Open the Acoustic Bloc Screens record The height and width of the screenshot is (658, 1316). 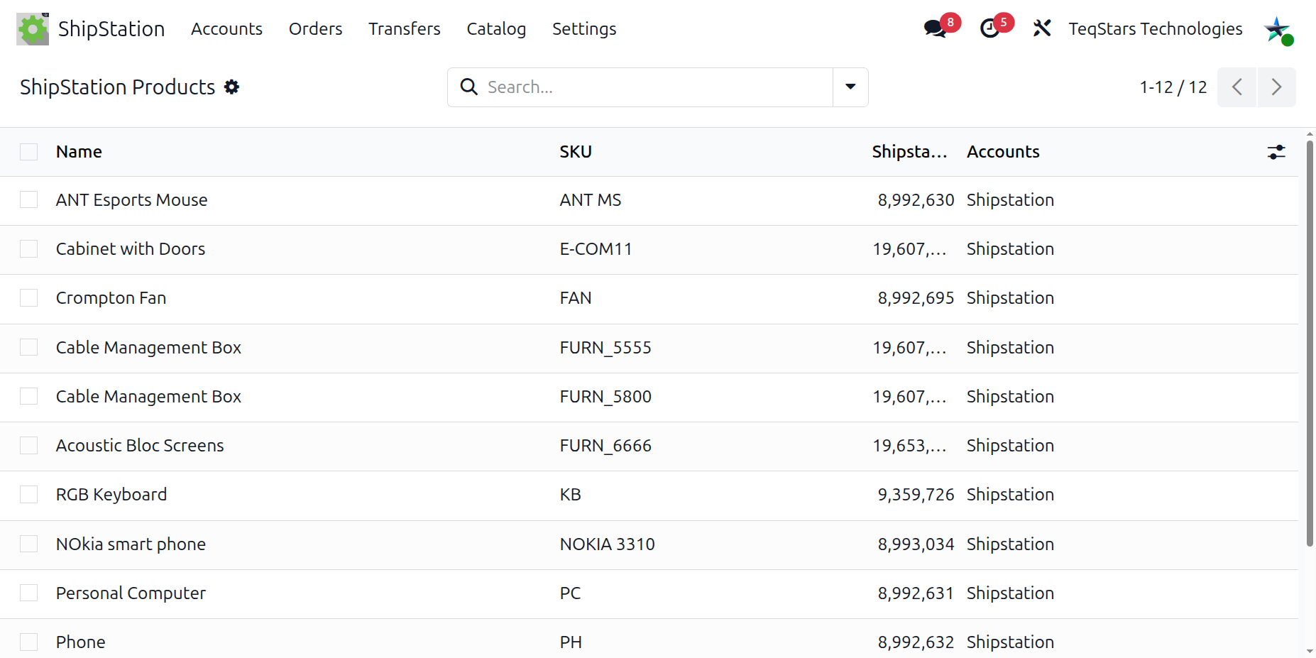[x=140, y=446]
